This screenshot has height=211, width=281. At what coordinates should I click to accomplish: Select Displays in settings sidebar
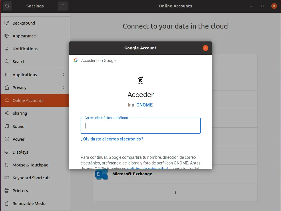coord(35,152)
